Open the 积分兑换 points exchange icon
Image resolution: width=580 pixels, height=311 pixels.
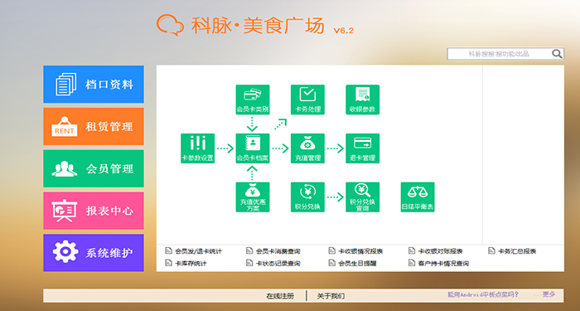pyautogui.click(x=307, y=197)
